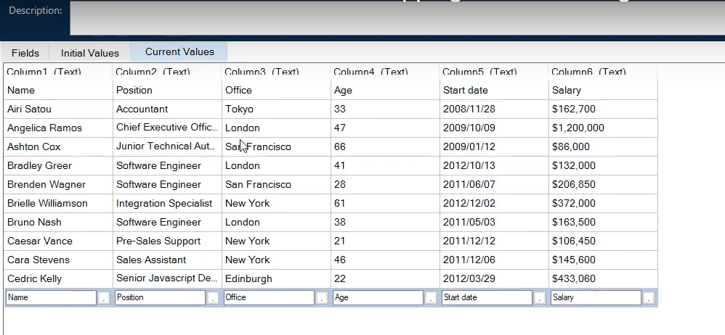Click the 'Junior Technical Aut...' cell

click(x=167, y=146)
